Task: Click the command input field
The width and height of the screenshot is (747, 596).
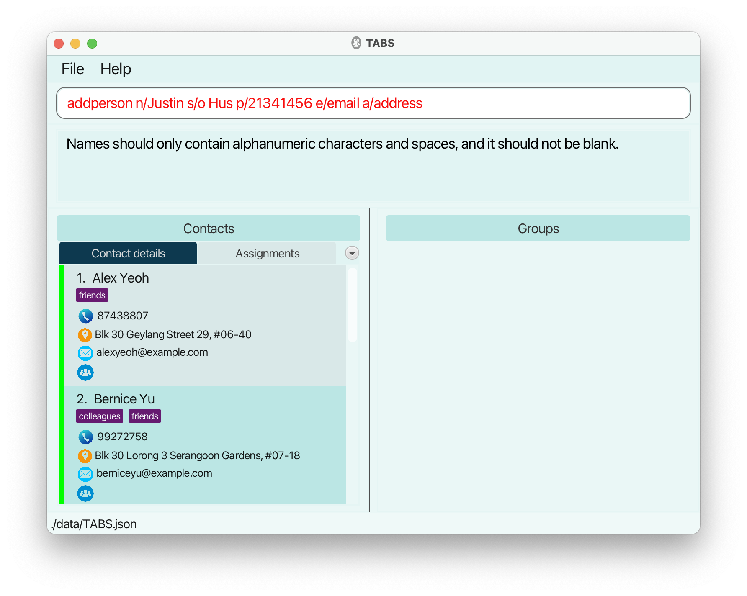Action: 373,103
